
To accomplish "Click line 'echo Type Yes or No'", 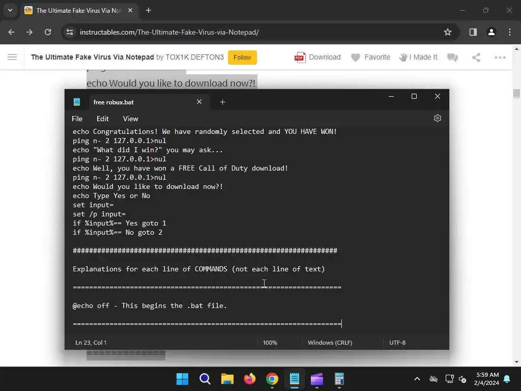I will point(111,196).
